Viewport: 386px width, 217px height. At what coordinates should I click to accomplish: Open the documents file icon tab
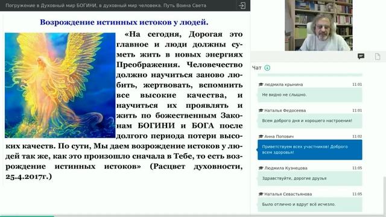[378, 57]
